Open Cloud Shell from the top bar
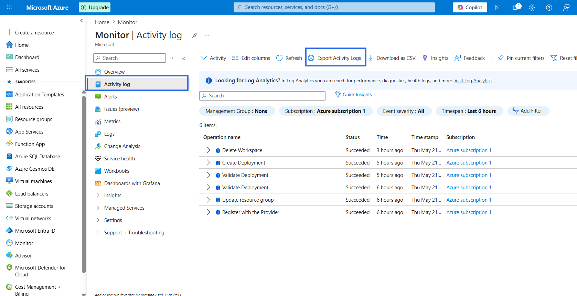Image resolution: width=577 pixels, height=296 pixels. (x=498, y=8)
